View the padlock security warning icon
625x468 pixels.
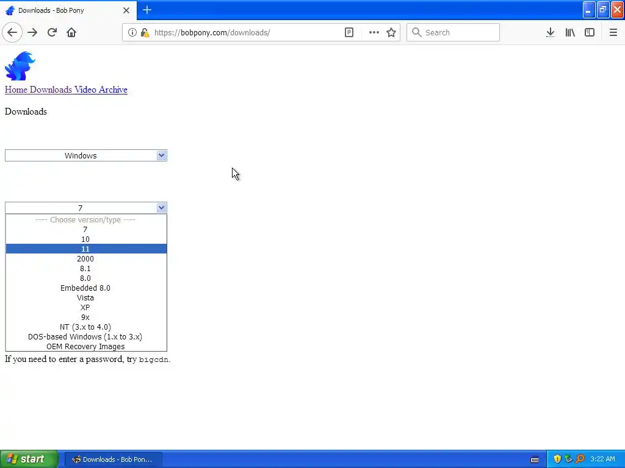point(145,33)
